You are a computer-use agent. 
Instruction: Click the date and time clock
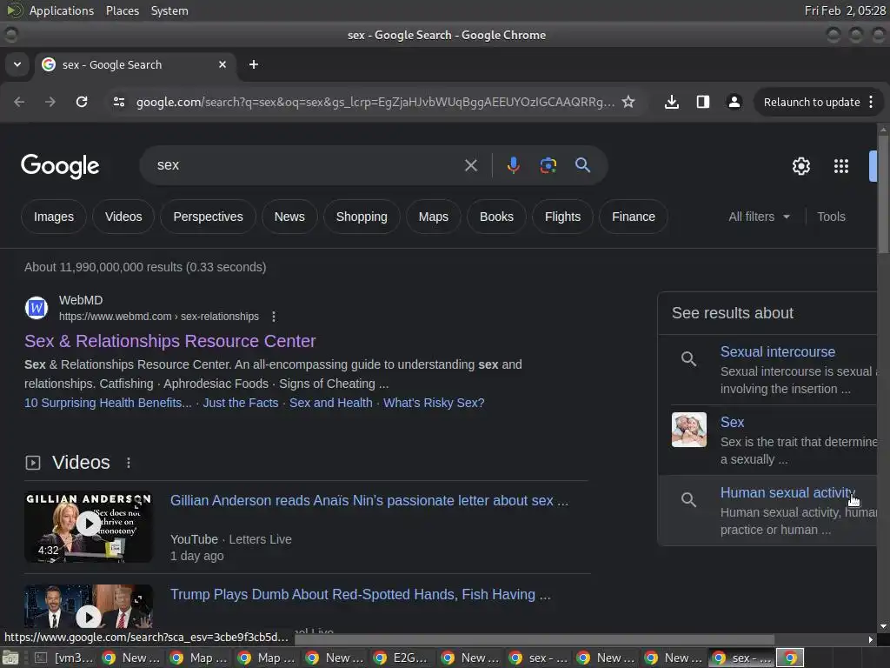(845, 10)
